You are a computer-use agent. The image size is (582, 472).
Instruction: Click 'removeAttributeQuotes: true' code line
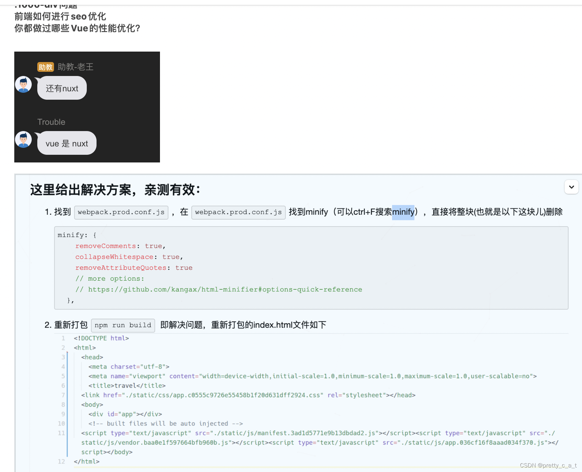pos(134,268)
